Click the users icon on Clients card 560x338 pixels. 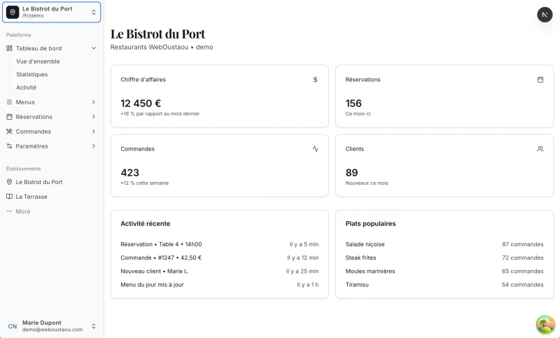coord(540,149)
